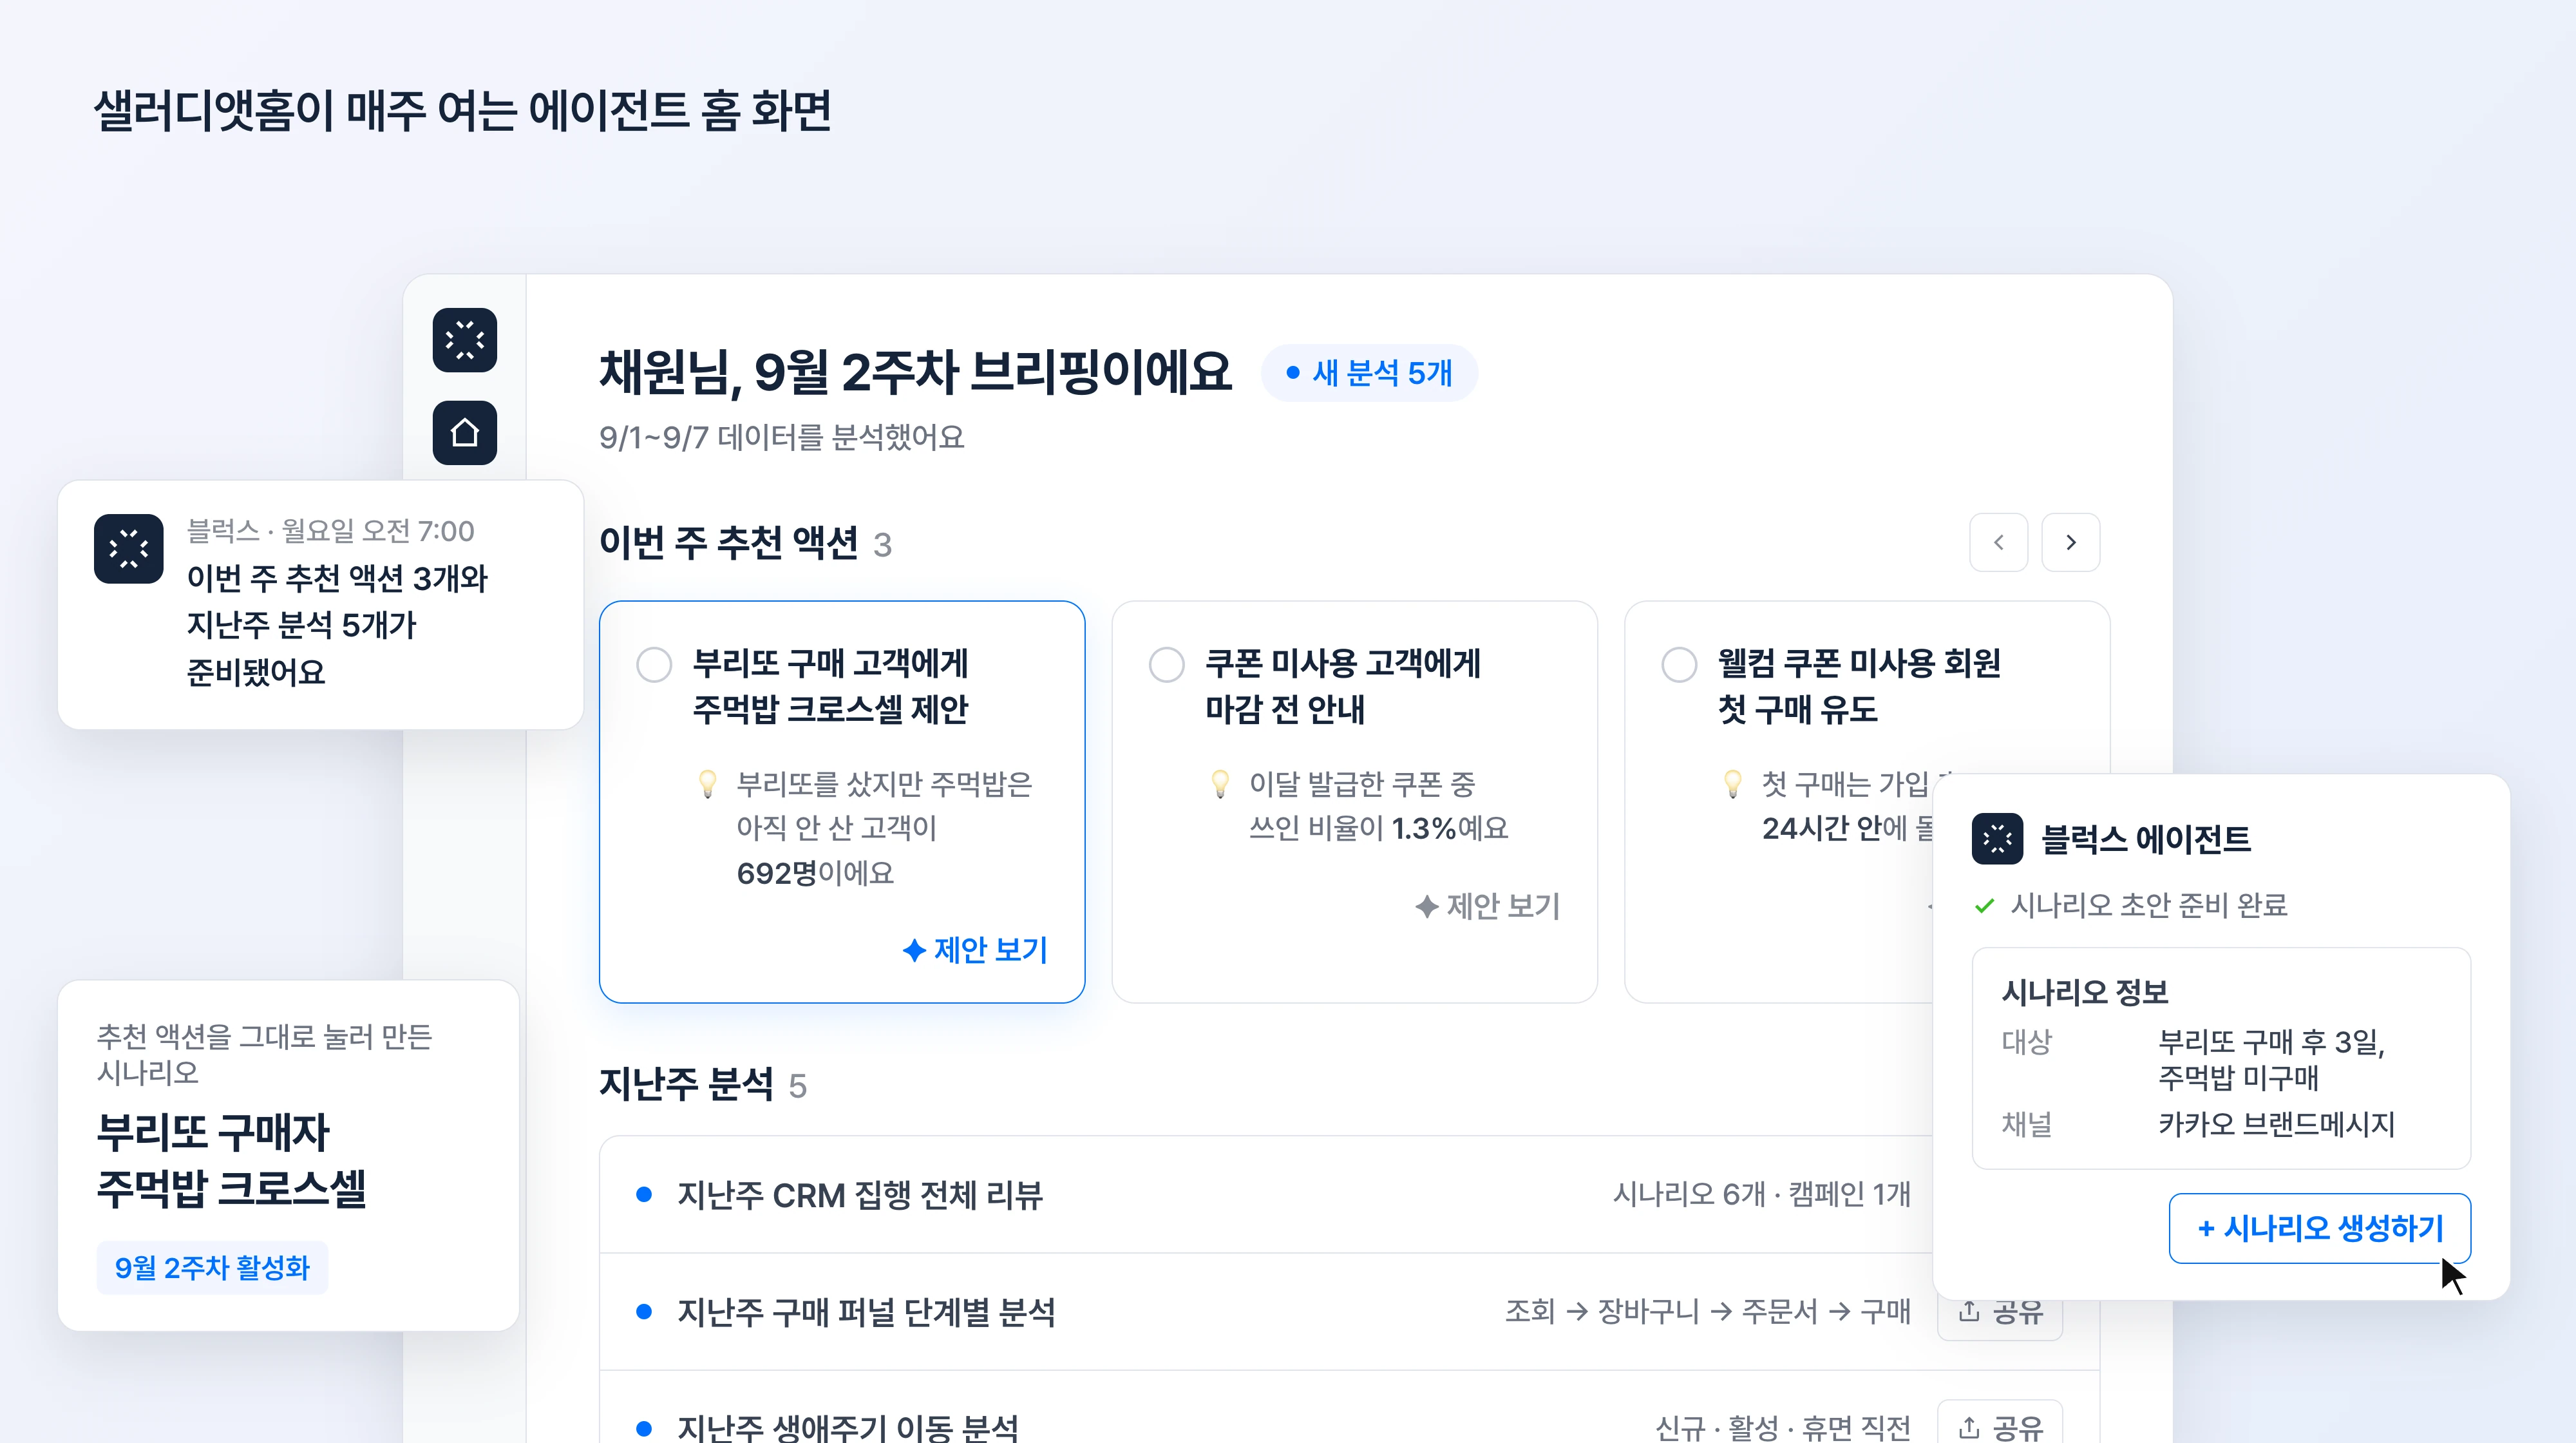Click the 지난주 분석 heading
The image size is (2576, 1443).
pos(686,1084)
